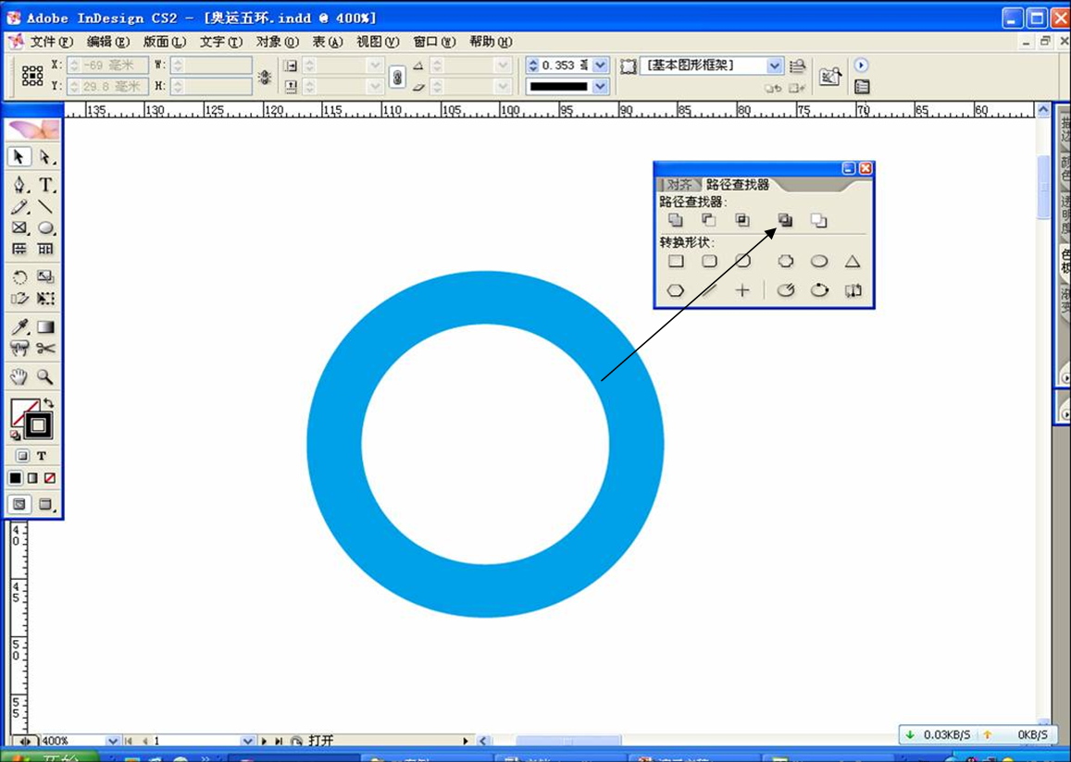Open the page number dropdown

248,741
